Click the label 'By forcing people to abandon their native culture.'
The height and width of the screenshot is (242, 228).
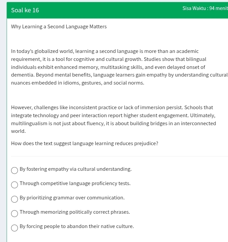(76, 226)
